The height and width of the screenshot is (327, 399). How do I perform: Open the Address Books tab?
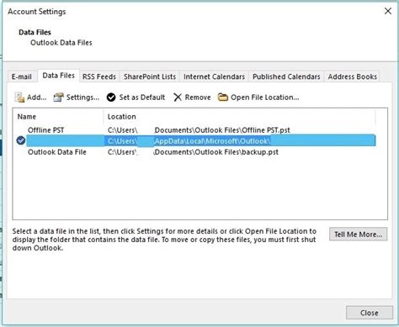(x=352, y=76)
